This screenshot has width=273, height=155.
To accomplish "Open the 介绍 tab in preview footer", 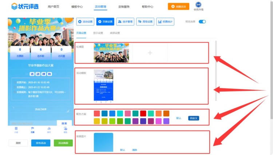I will pyautogui.click(x=16, y=130).
